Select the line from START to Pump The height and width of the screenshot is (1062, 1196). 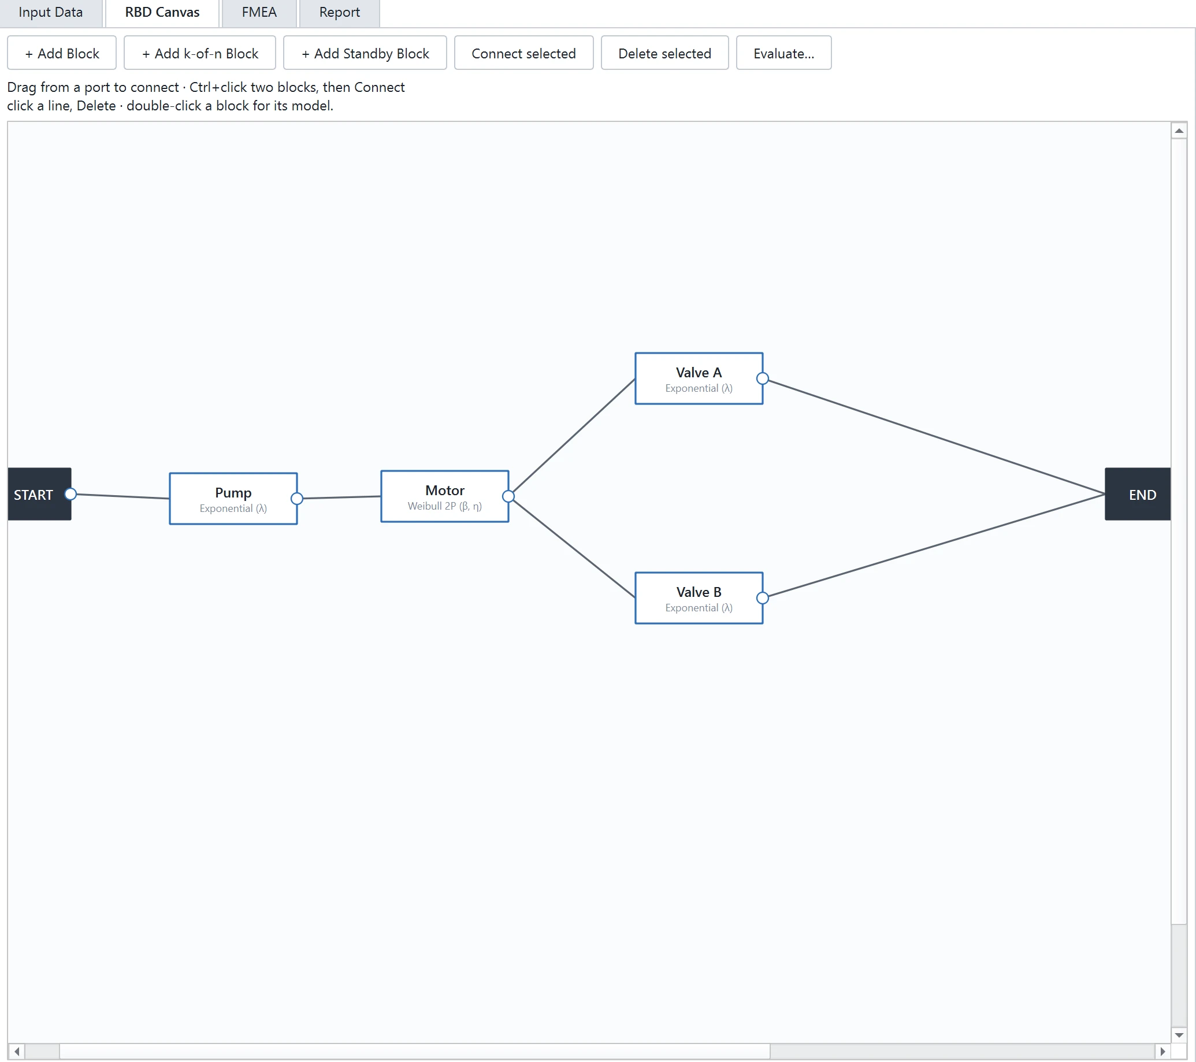pos(123,496)
